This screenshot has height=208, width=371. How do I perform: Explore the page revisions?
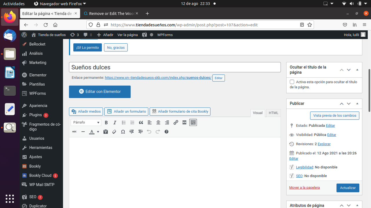(324, 144)
